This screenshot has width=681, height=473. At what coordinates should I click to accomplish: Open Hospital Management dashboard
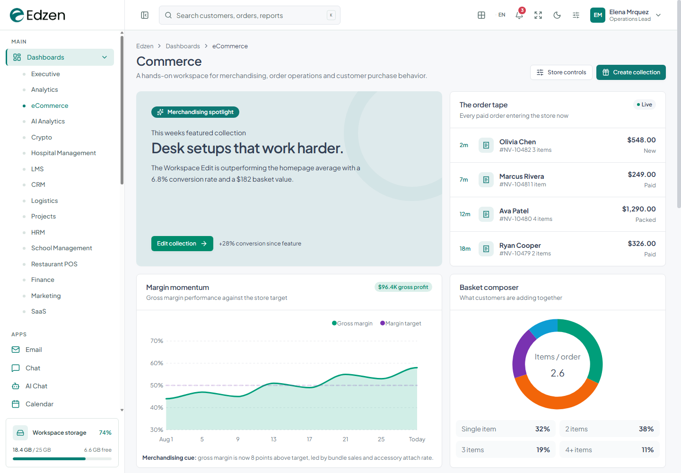(x=63, y=153)
